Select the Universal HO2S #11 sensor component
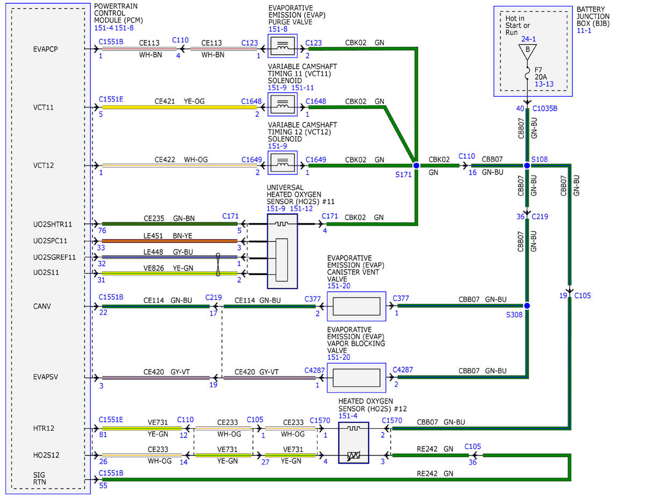Screen dimensions: 645x498 click(282, 251)
